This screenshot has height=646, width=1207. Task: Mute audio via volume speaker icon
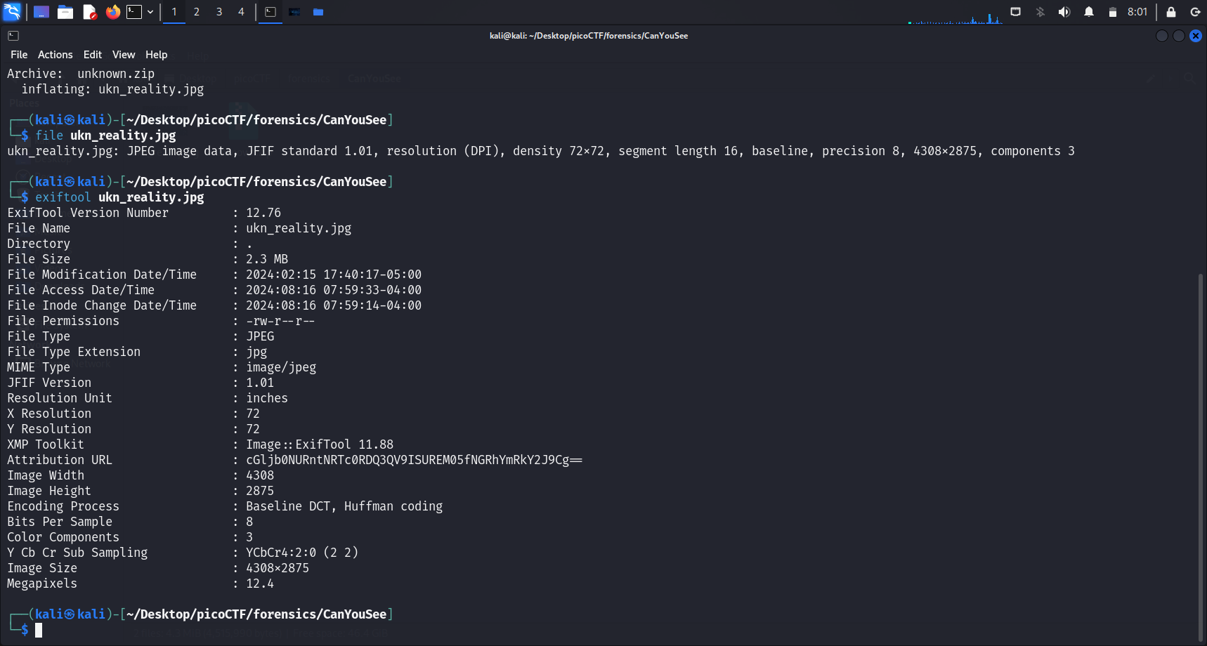[x=1064, y=12]
